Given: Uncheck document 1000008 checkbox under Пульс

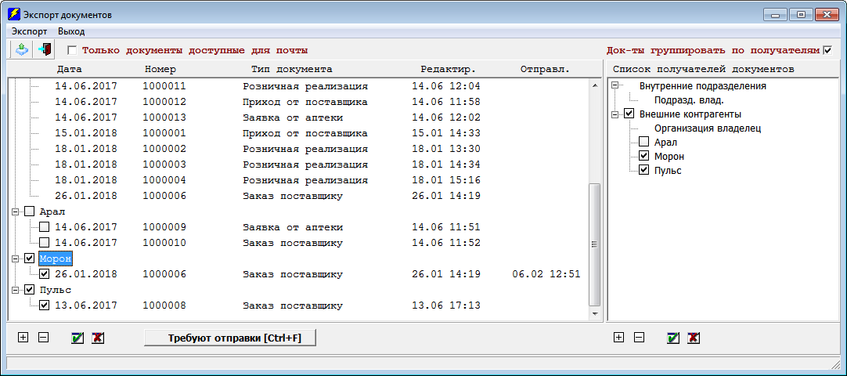Looking at the screenshot, I should pyautogui.click(x=45, y=305).
